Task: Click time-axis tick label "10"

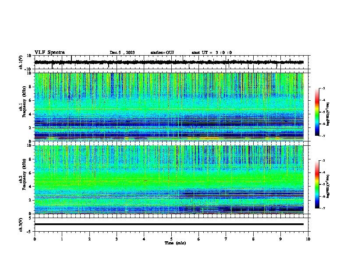Action: (308, 239)
